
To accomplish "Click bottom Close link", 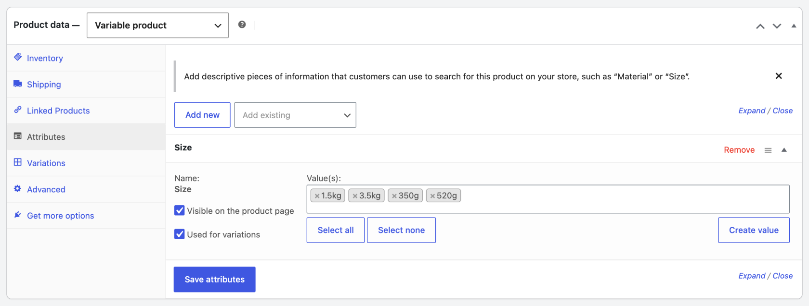I will tap(783, 276).
